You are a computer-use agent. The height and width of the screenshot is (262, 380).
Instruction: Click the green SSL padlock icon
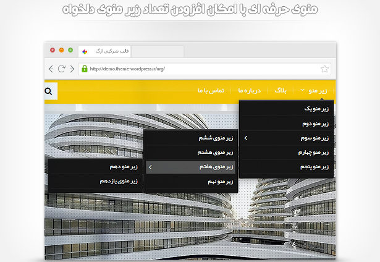(84, 69)
